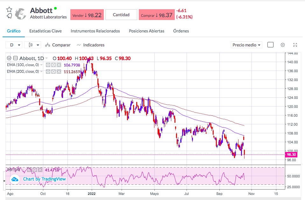Image resolution: width=305 pixels, height=200 pixels.
Task: Open the candlestick chart style selector
Action: pos(31,45)
